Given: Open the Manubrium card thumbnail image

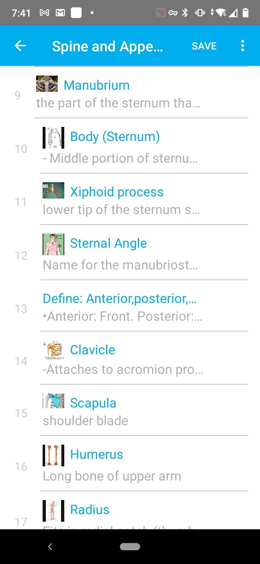Looking at the screenshot, I should coord(47,84).
